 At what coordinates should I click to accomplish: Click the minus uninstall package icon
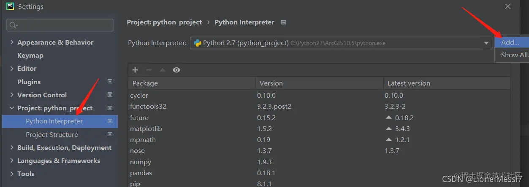point(149,70)
